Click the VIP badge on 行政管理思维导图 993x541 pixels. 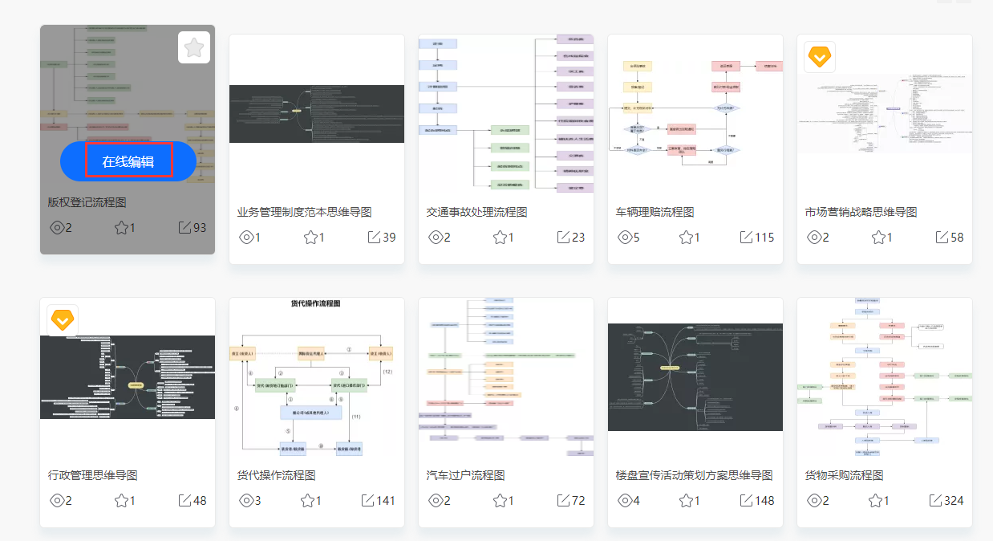pos(63,320)
